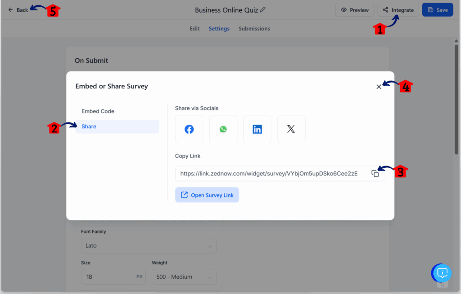Open the 500 - Medium weight dropdown
Image resolution: width=461 pixels, height=294 pixels.
[184, 276]
